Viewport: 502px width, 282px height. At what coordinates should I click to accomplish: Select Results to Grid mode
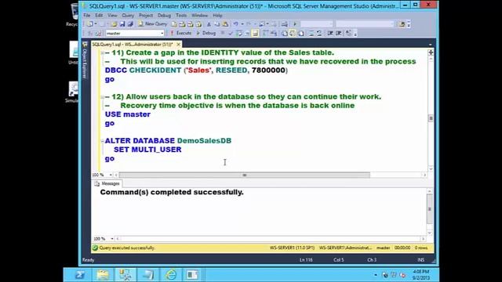[293, 33]
